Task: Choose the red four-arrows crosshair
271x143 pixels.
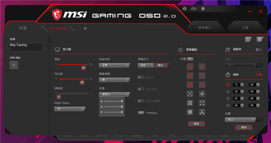Action: coord(190,76)
